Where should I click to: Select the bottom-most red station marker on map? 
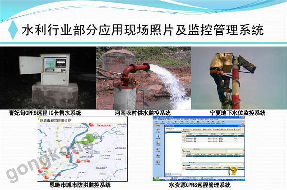click(x=47, y=178)
